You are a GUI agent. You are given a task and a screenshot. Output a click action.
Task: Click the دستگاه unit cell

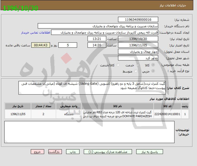click(x=69, y=114)
